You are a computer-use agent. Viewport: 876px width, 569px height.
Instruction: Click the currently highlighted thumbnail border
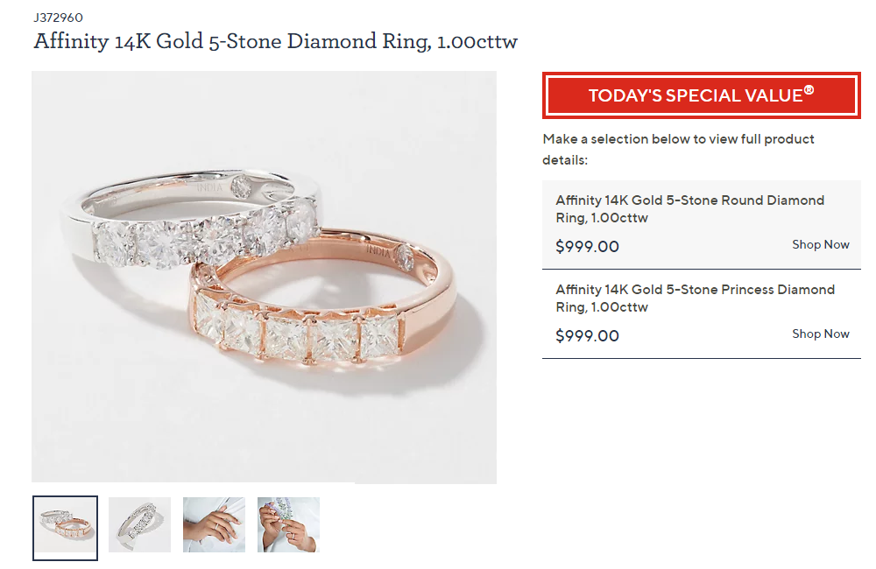pyautogui.click(x=65, y=524)
